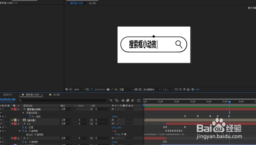Open 活动摄像机 view dropdown
Image resolution: width=256 pixels, height=145 pixels.
pos(152,89)
